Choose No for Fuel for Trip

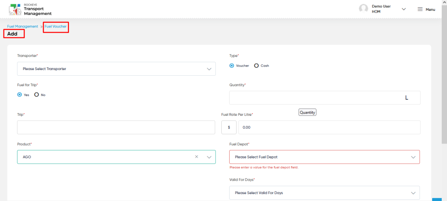pos(37,95)
